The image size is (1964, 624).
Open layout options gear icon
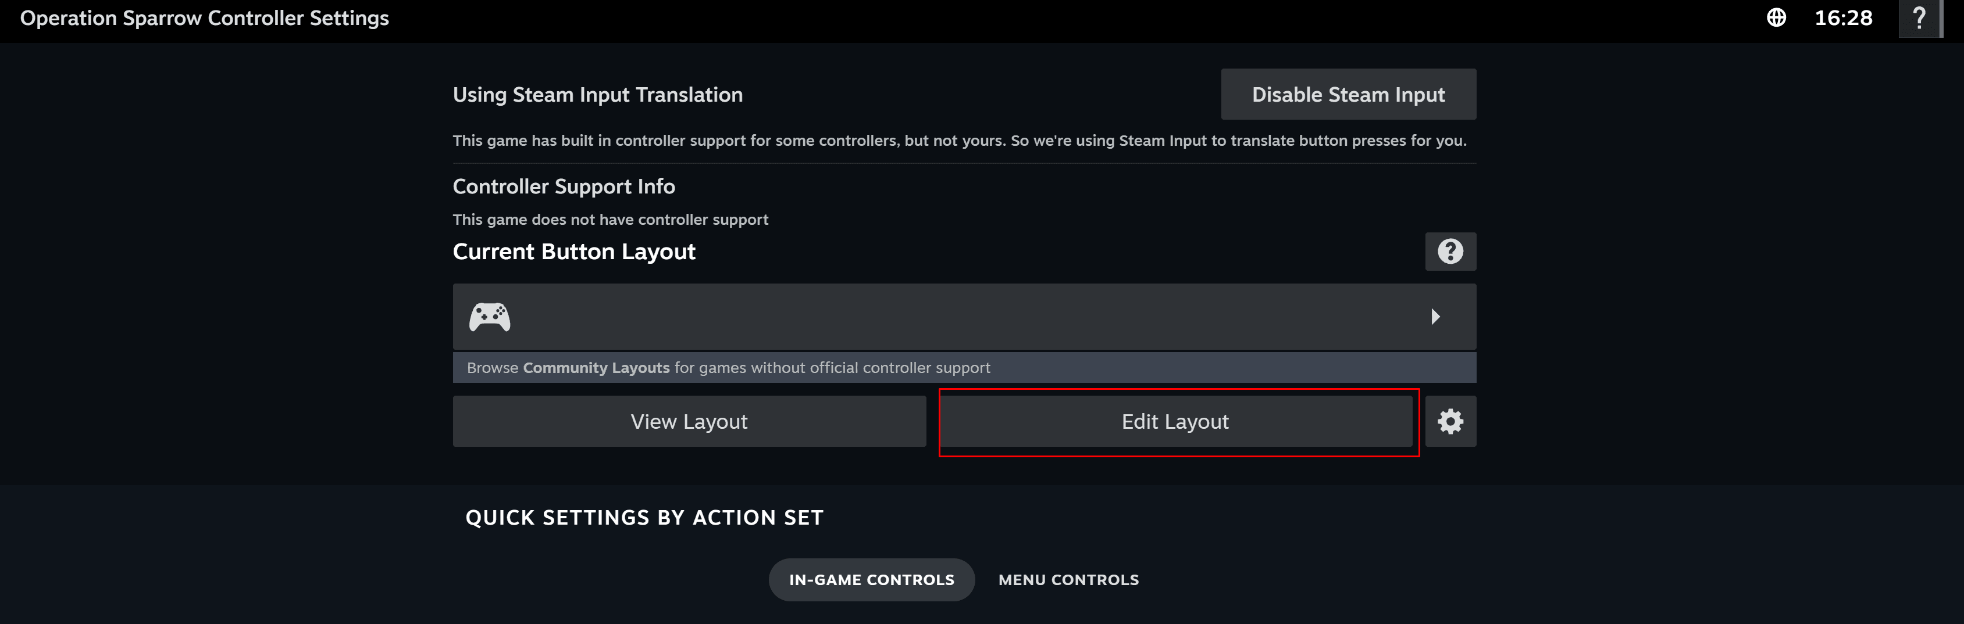point(1450,421)
